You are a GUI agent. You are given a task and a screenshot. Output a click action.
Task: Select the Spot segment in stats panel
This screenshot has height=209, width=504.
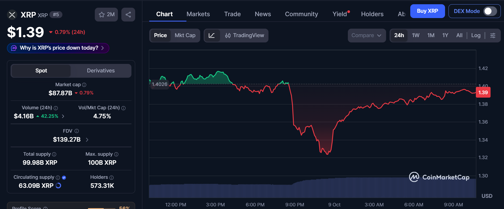point(41,71)
